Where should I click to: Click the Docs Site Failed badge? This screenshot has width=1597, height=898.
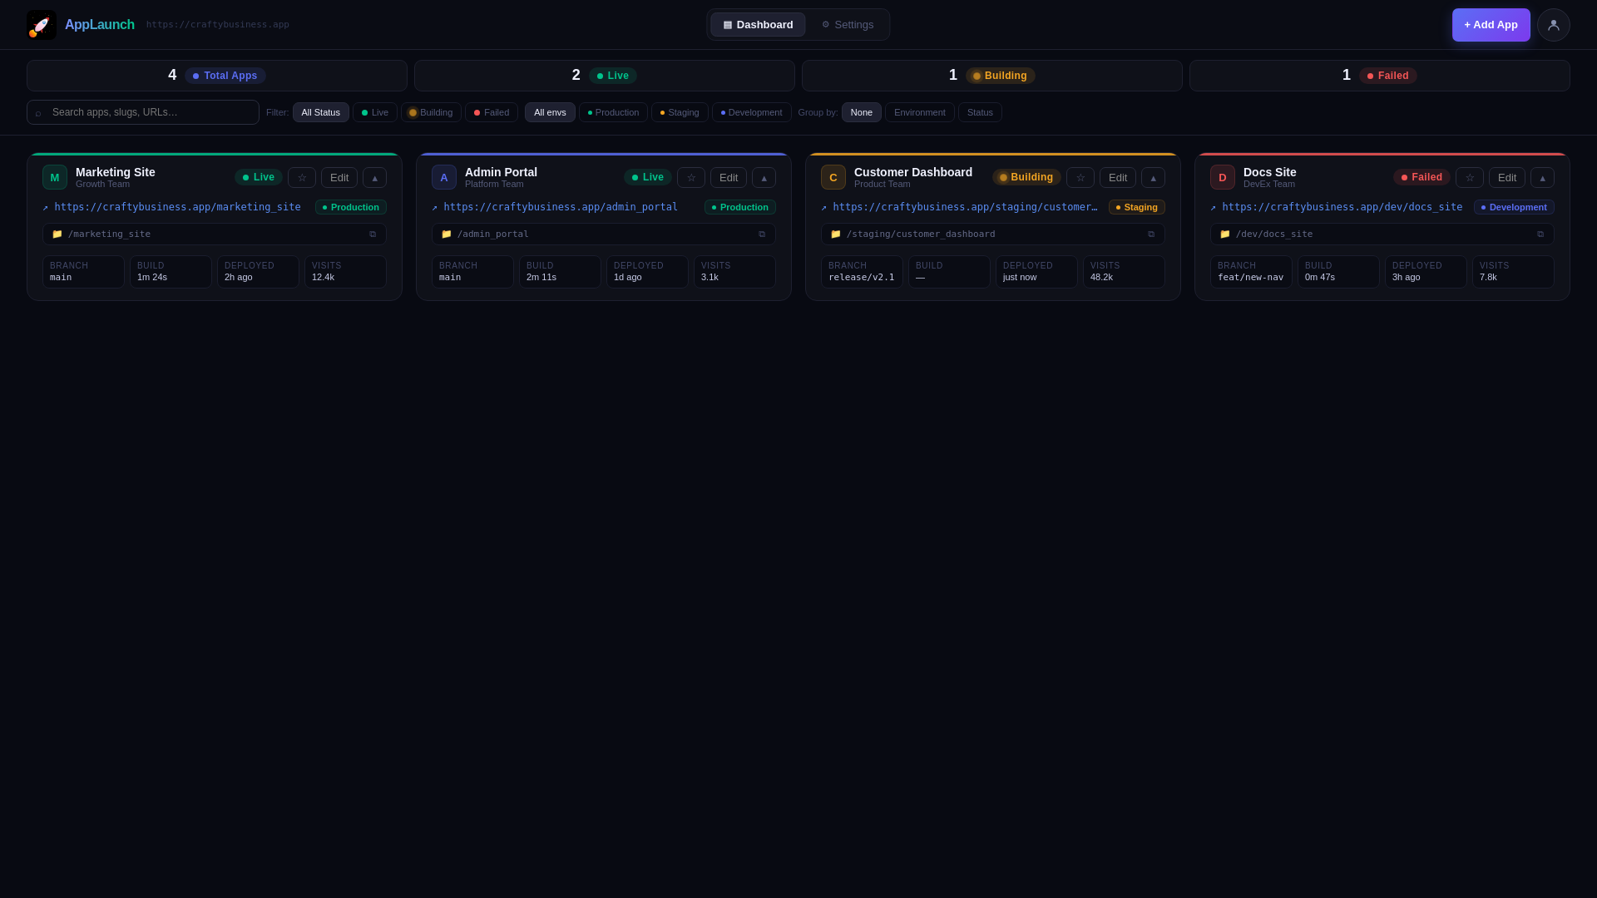tap(1421, 178)
